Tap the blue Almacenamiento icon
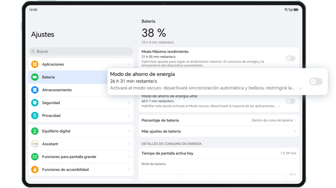 [x=35, y=90]
